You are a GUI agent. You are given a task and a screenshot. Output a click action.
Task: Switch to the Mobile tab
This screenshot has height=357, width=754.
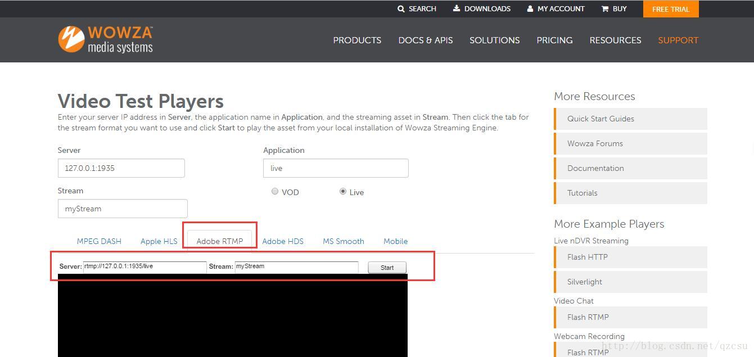[396, 241]
